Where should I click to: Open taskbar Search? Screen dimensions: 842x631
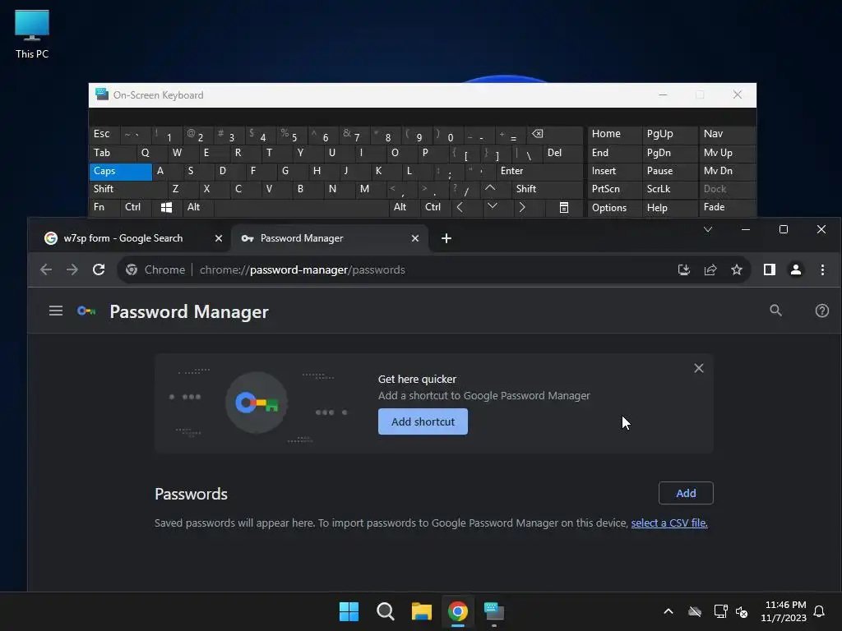385,611
